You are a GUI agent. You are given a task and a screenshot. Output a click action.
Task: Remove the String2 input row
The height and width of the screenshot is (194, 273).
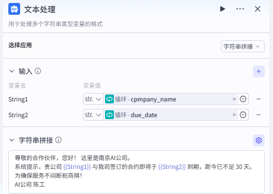click(259, 115)
